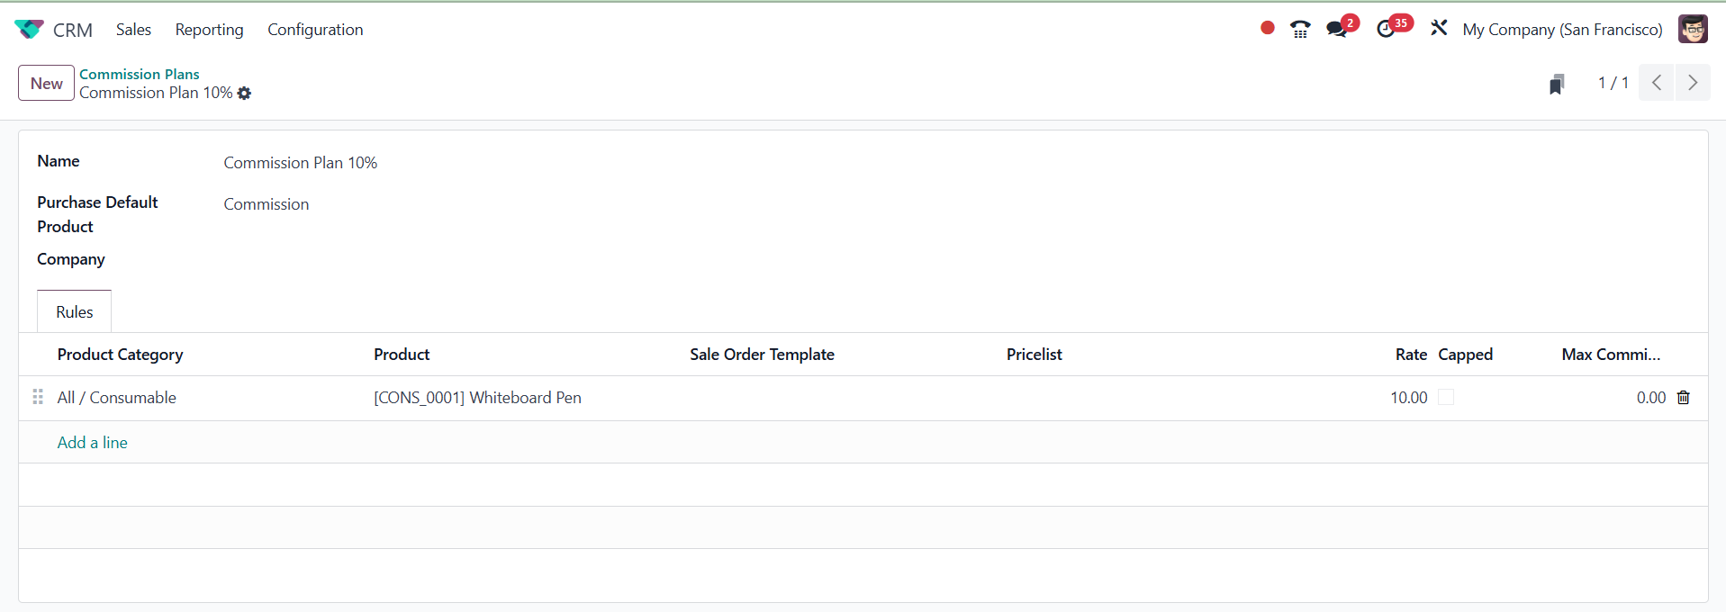The width and height of the screenshot is (1726, 612).
Task: Click the Name field Commission Plan 10%
Action: point(301,163)
